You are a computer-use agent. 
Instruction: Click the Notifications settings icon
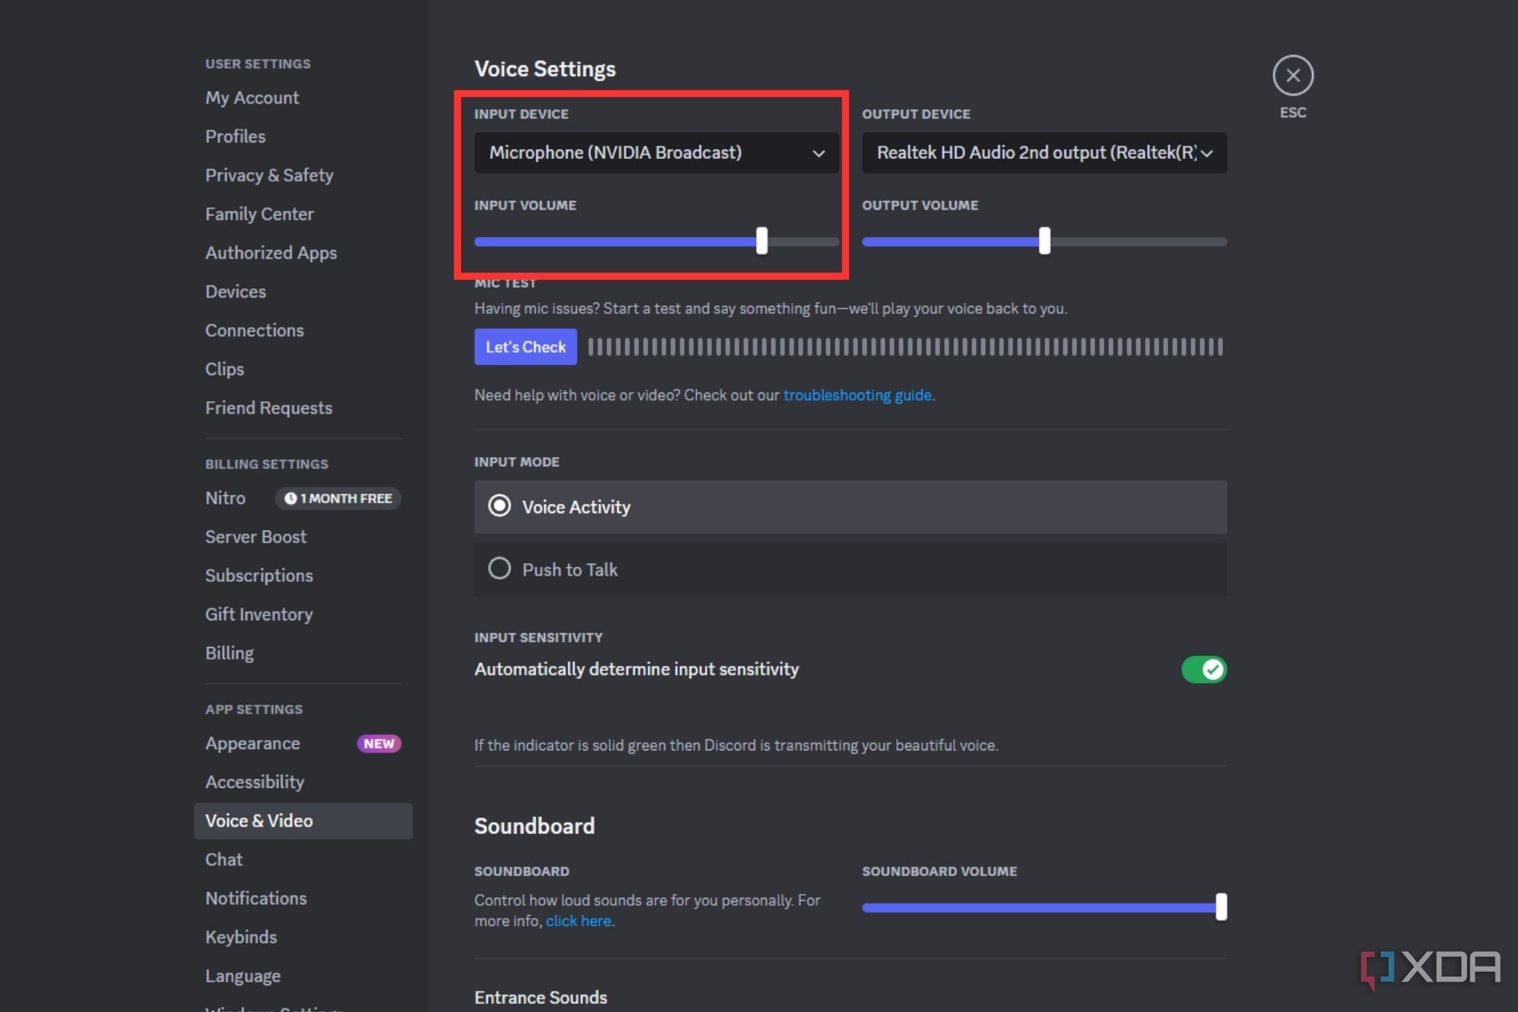tap(255, 898)
